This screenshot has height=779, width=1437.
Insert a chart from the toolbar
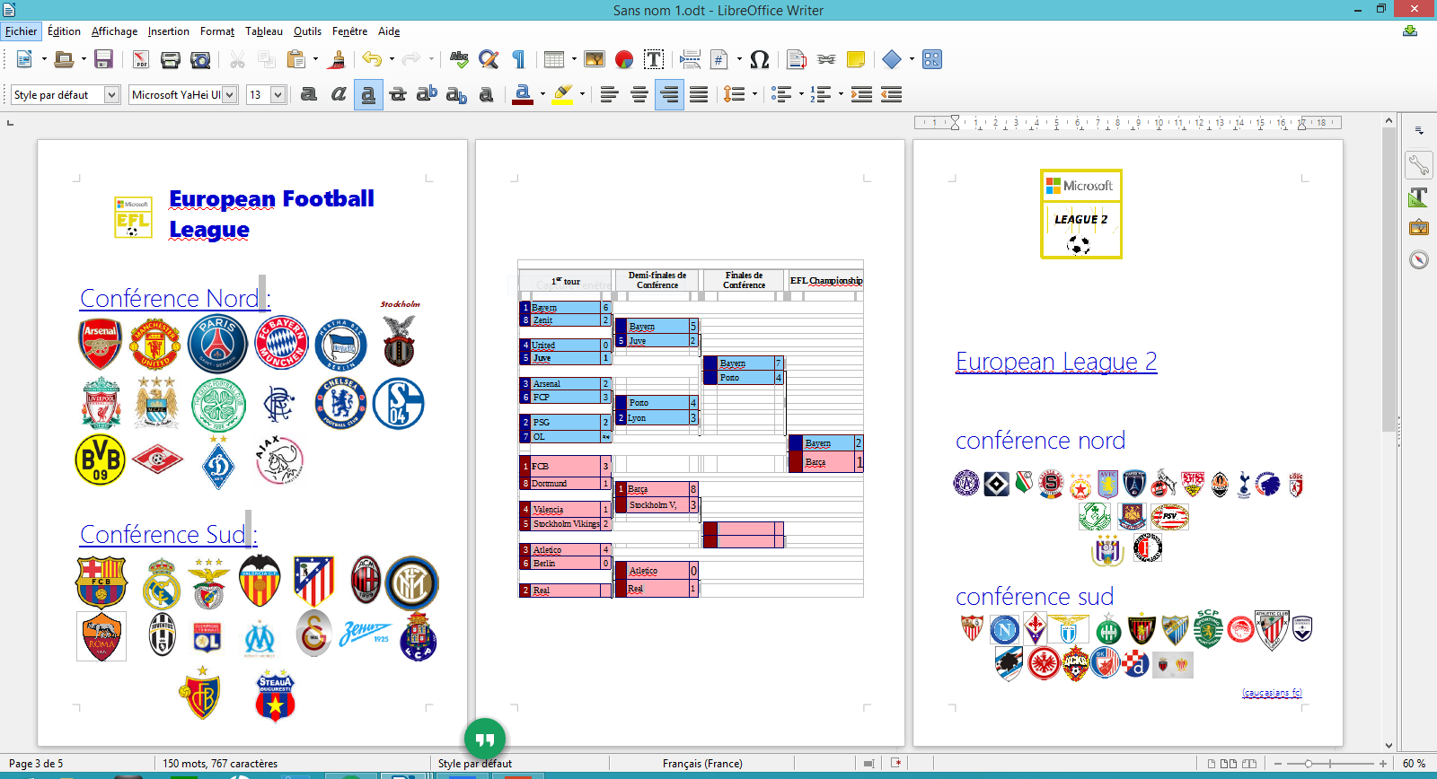click(x=624, y=60)
